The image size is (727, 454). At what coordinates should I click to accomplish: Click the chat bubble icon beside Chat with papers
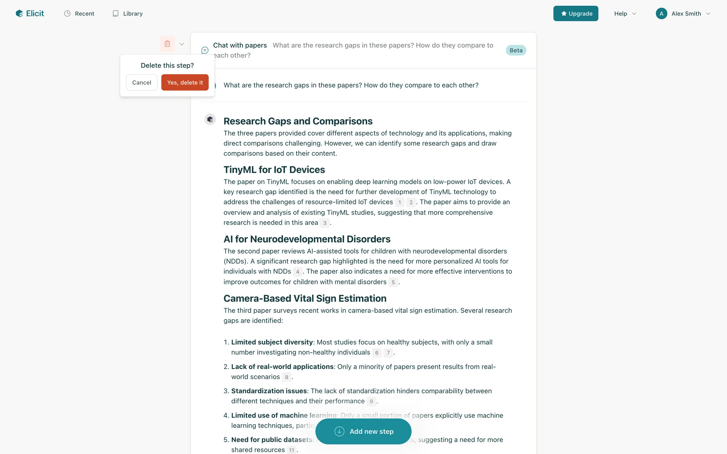tap(205, 50)
